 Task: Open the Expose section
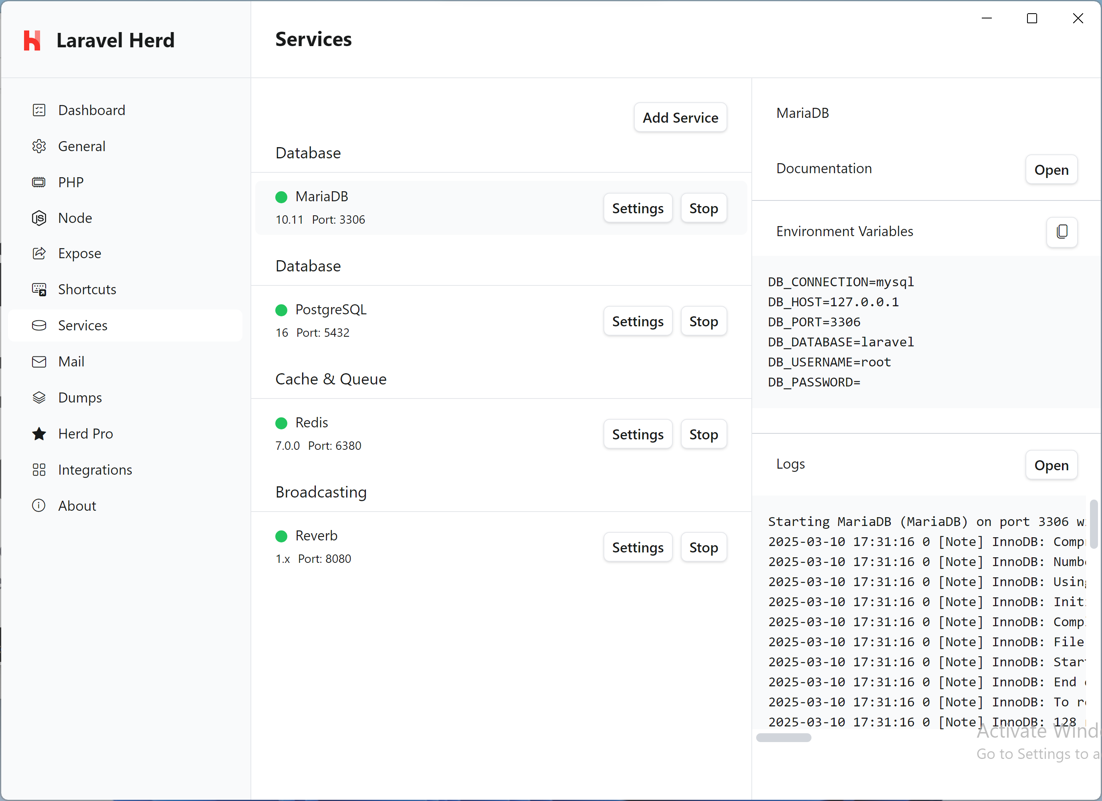(79, 254)
